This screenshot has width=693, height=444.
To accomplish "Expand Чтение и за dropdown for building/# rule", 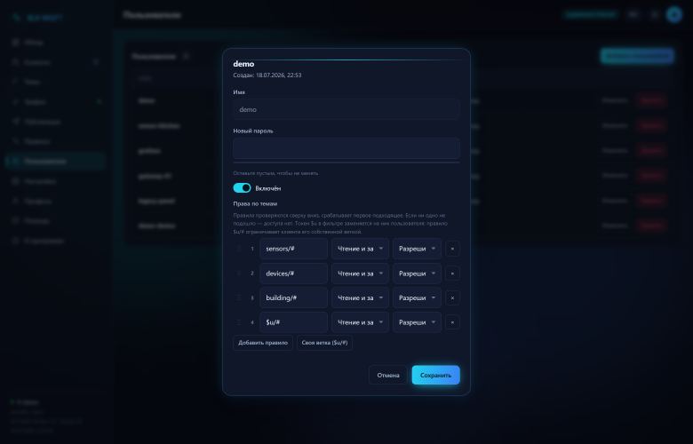I will tap(360, 297).
